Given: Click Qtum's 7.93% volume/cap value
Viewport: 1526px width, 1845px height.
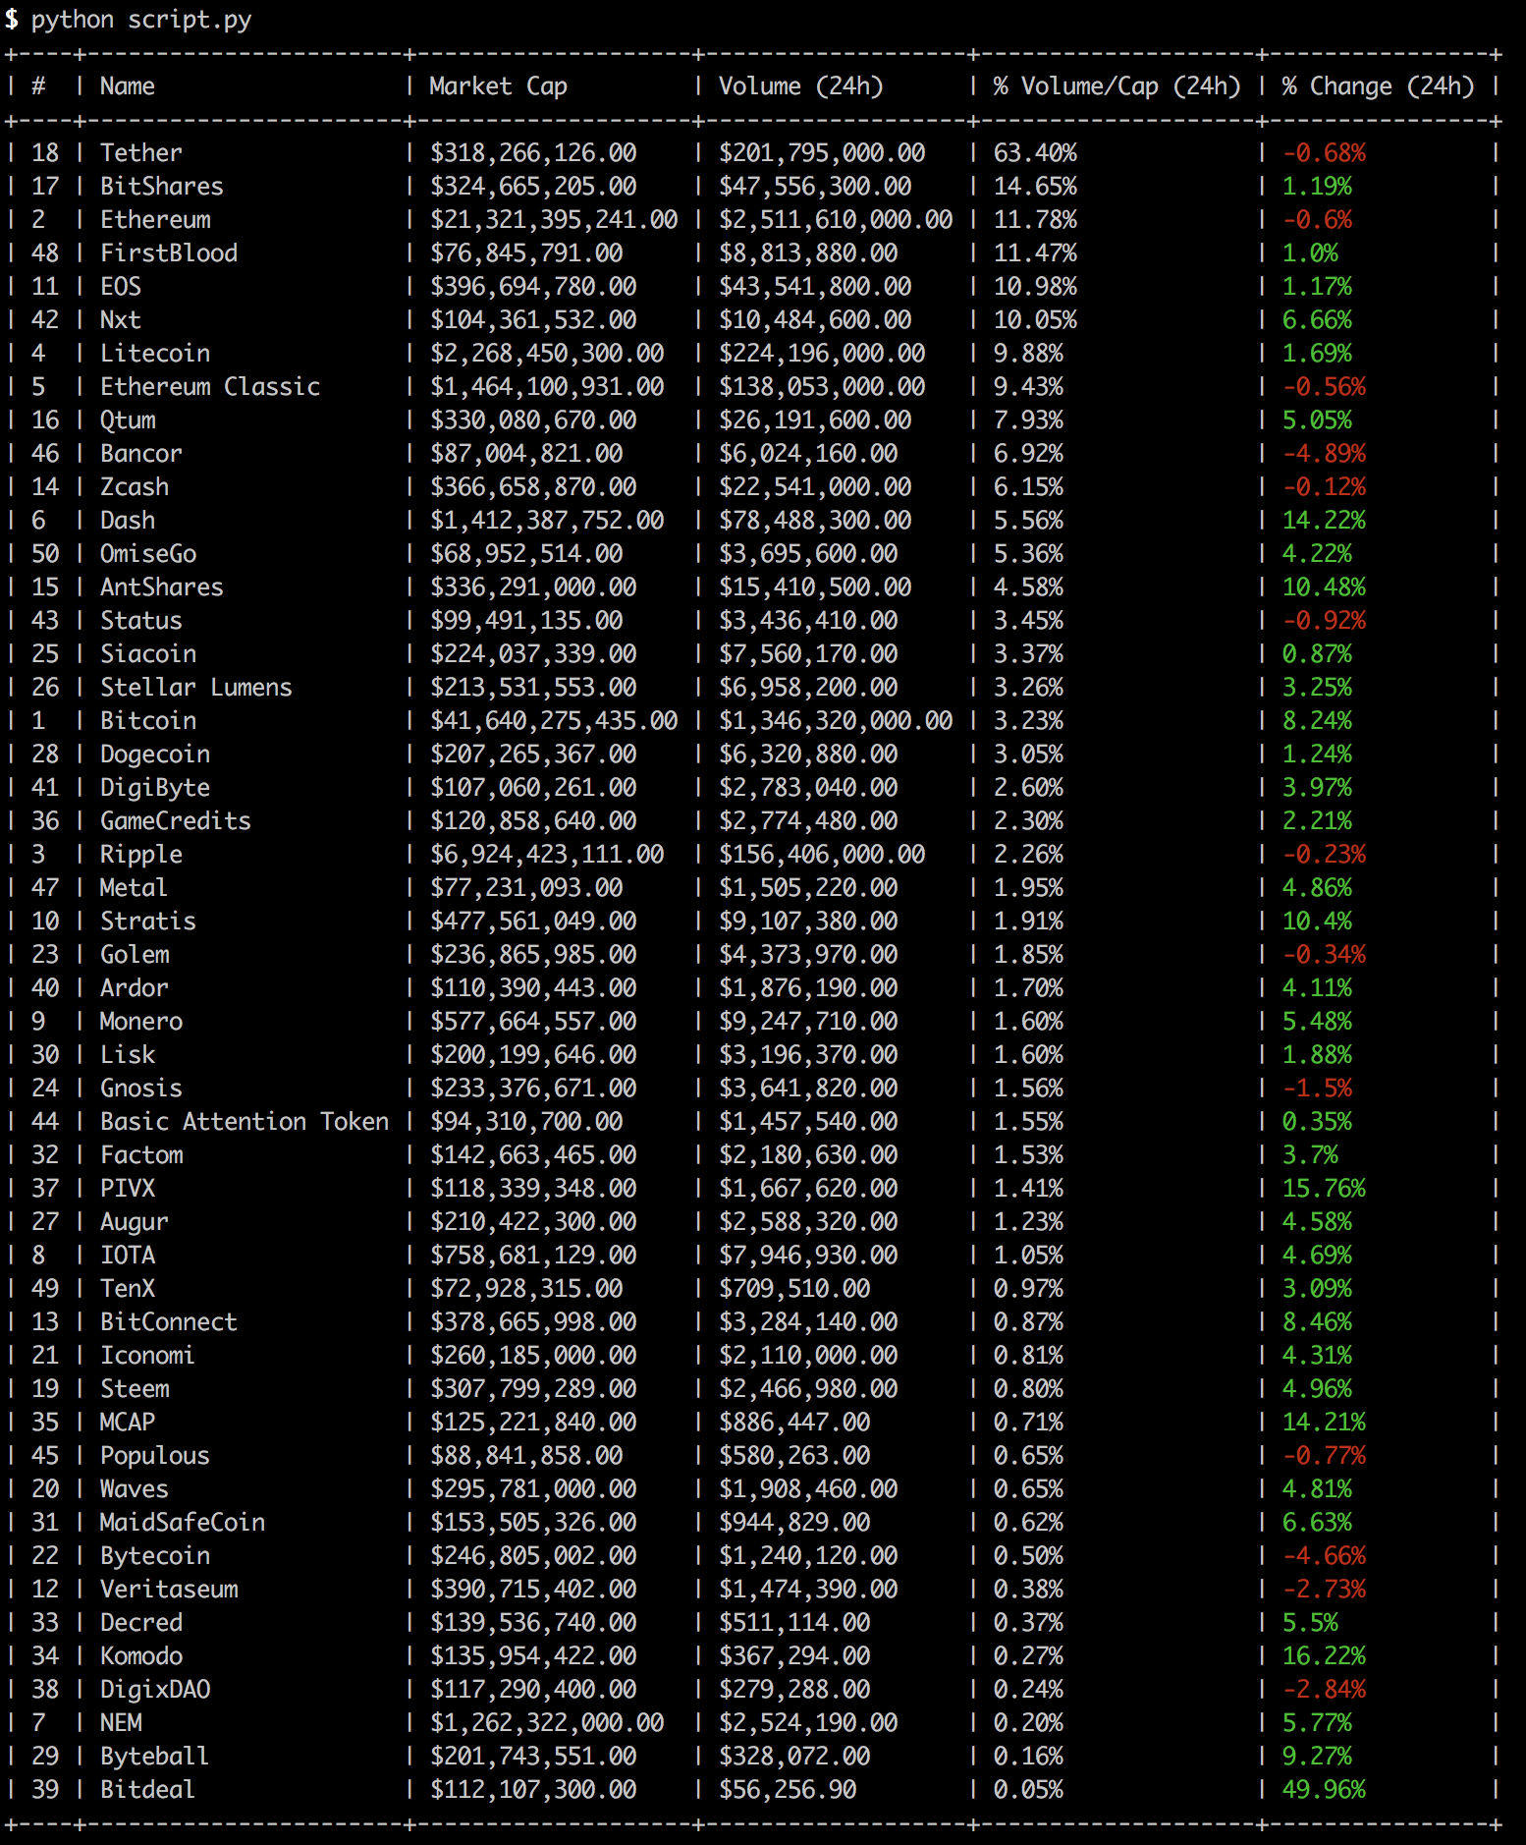Looking at the screenshot, I should click(1028, 420).
